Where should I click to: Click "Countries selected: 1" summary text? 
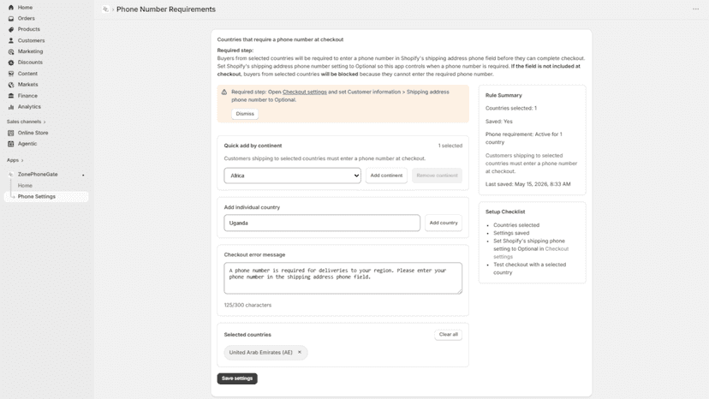pyautogui.click(x=511, y=108)
